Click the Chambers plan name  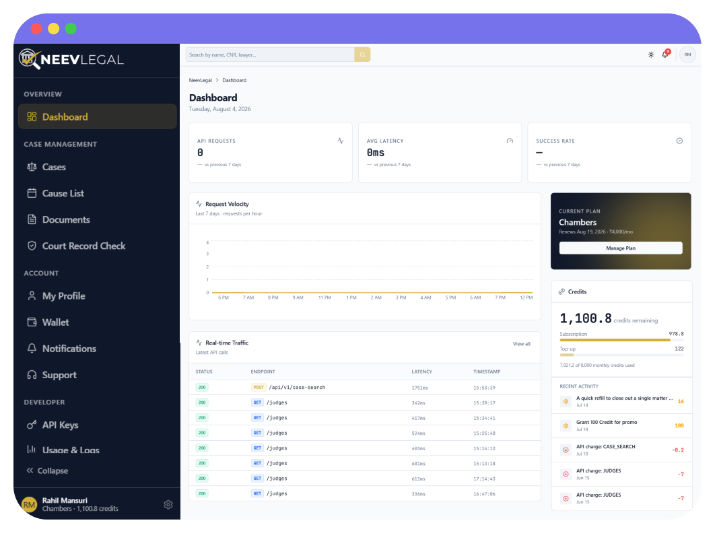(578, 223)
